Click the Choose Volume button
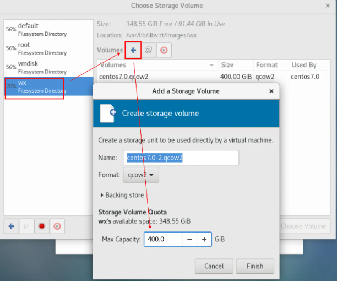The image size is (337, 281). point(305,226)
